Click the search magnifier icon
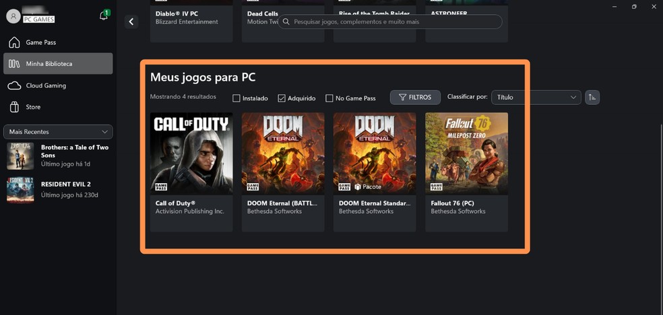663x315 pixels. tap(286, 22)
